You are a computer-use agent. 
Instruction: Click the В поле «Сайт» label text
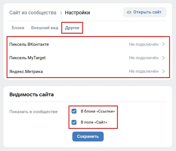point(94,122)
